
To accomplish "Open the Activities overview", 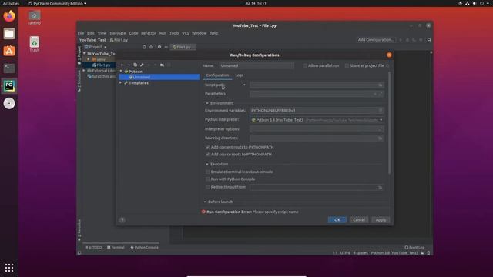I will (11, 3).
